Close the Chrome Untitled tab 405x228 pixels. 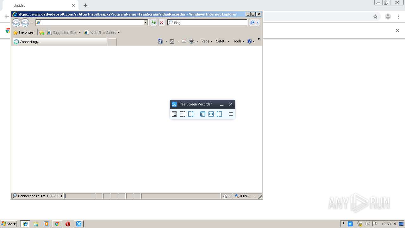73,5
